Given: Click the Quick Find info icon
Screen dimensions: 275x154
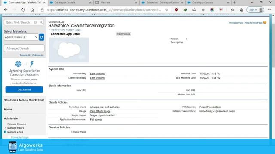Looking at the screenshot, I should (35, 22).
